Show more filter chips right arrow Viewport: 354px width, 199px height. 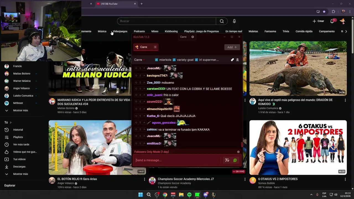346,32
